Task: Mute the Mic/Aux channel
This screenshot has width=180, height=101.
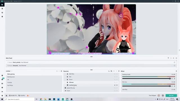Action: 172,86
